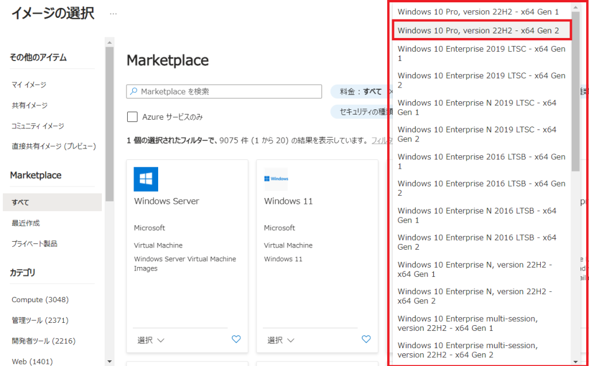Open コミュニティ イメージ in the sidebar
The width and height of the screenshot is (589, 366).
(x=37, y=126)
